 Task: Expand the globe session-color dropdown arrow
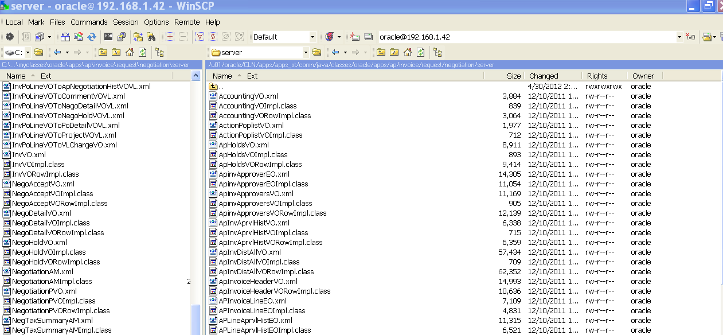point(339,37)
